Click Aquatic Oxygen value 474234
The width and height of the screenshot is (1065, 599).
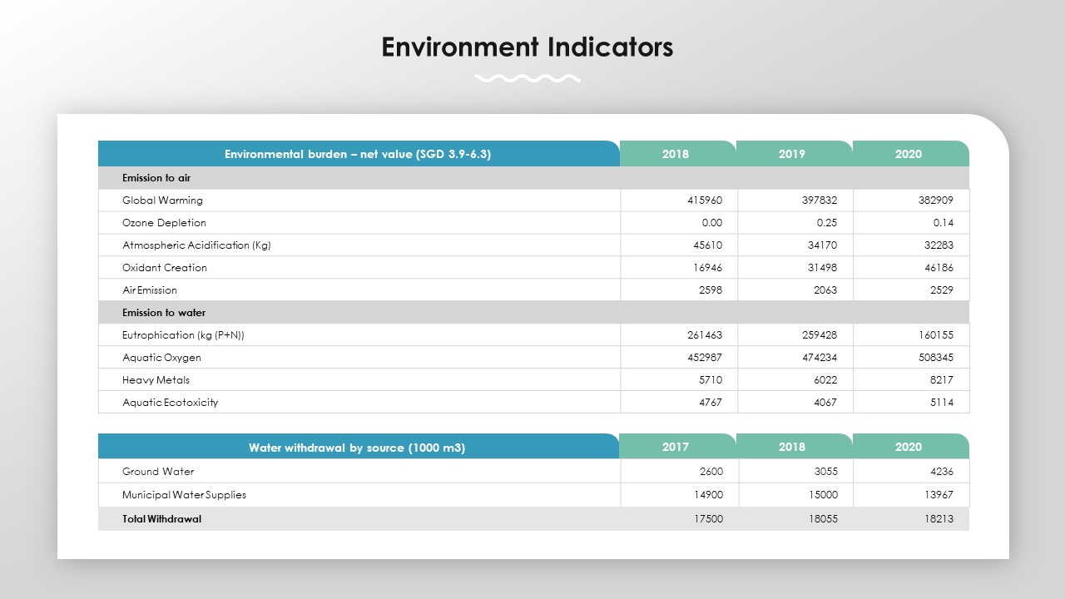pyautogui.click(x=820, y=358)
